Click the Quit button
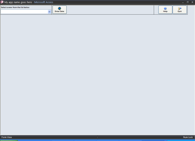Image resolution: width=195 pixels, height=141 pixels. [180, 10]
